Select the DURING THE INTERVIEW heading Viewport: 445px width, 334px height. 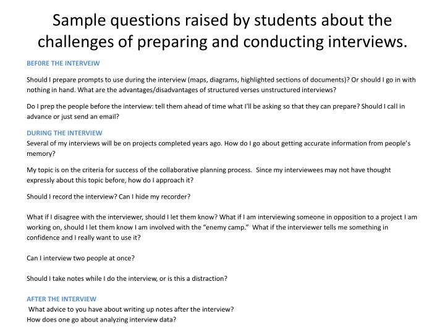click(x=64, y=133)
